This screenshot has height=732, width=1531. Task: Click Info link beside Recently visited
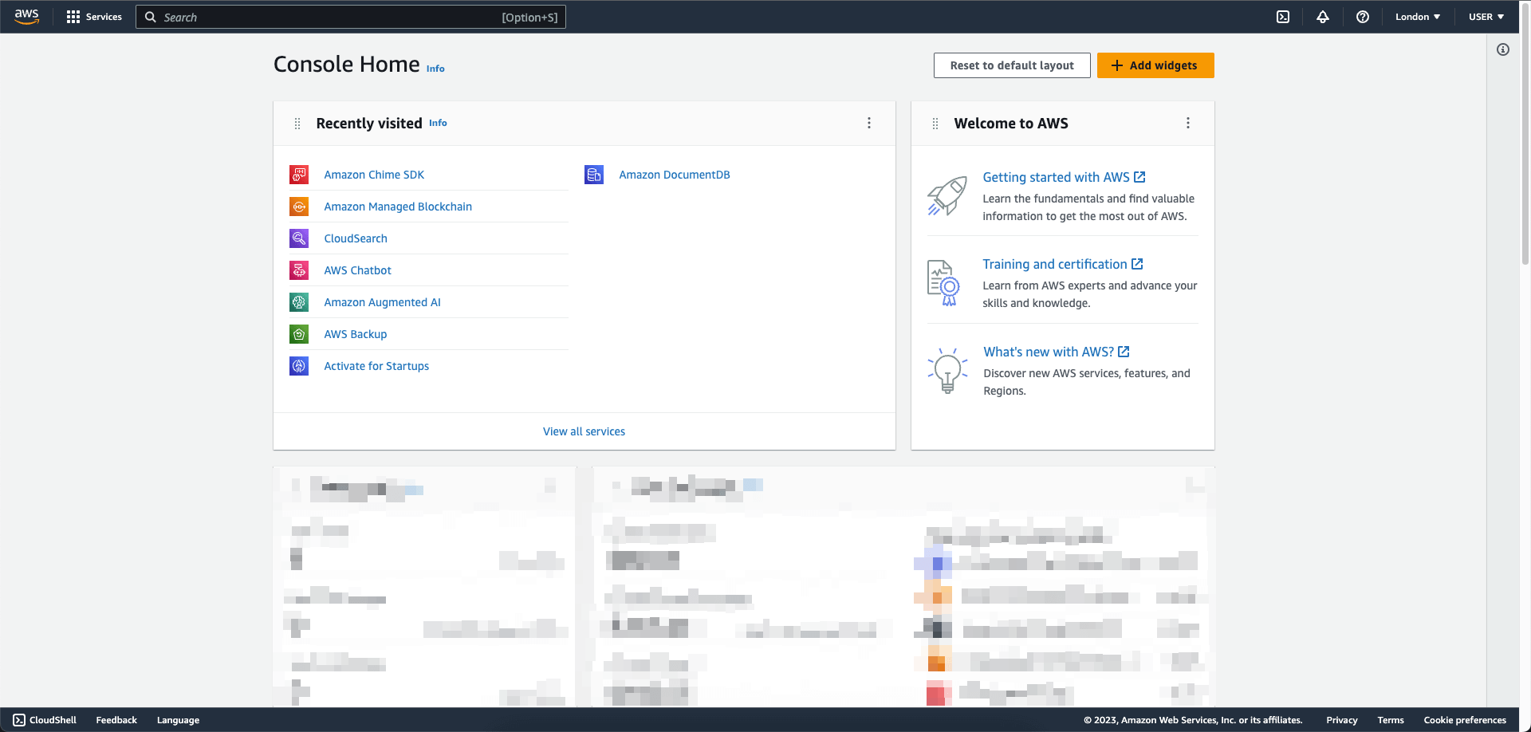pyautogui.click(x=438, y=123)
